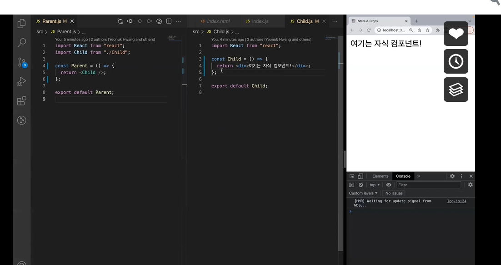
Task: Split the Parent.js editor to the right
Action: click(169, 21)
